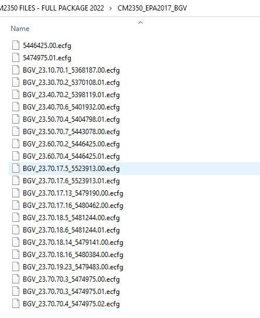The image size is (260, 318).
Task: Click the file icon of 5446425.00.ecfg
Action: click(16, 45)
